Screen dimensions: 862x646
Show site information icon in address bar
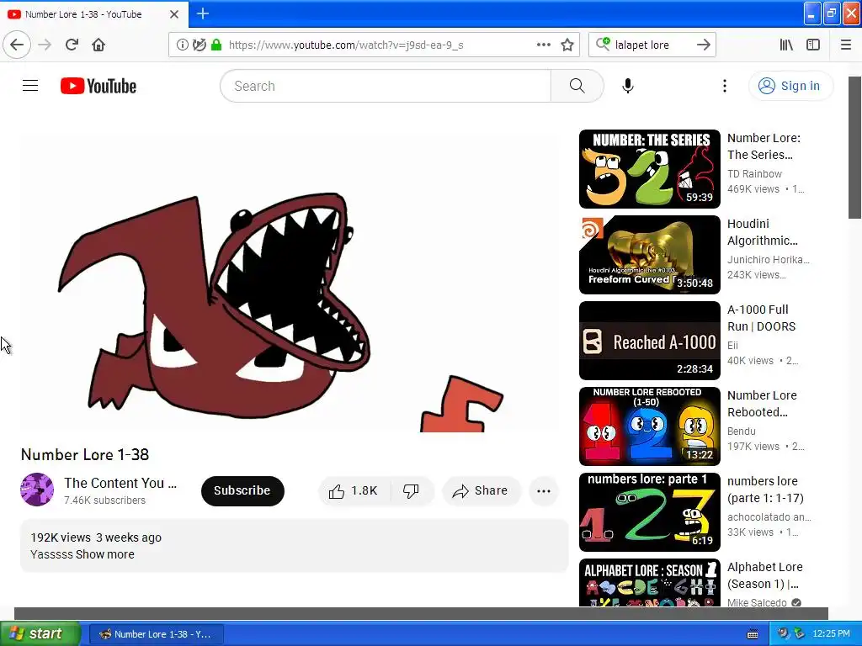point(183,45)
